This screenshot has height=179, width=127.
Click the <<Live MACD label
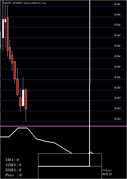pyautogui.click(x=107, y=172)
